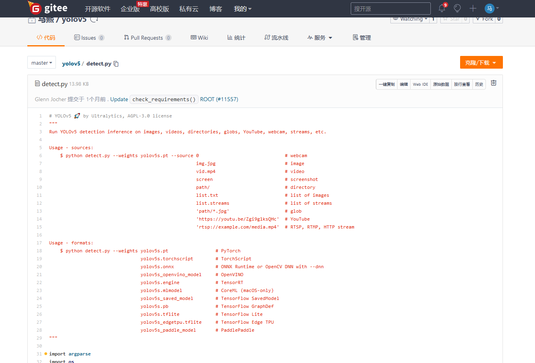Copy the file path with the clipboard icon
This screenshot has height=363, width=535.
(116, 64)
